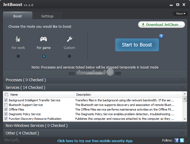Check the Bluetooth Support Service box

(x=6, y=105)
